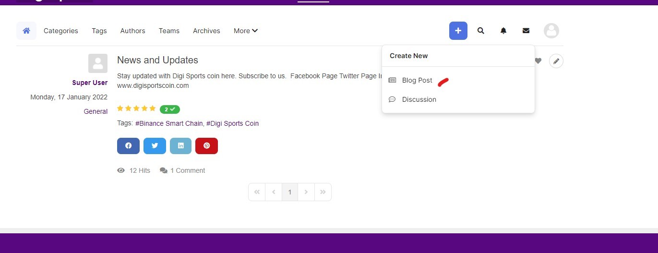The height and width of the screenshot is (253, 658).
Task: Share the post on LinkedIn
Action: coord(180,146)
